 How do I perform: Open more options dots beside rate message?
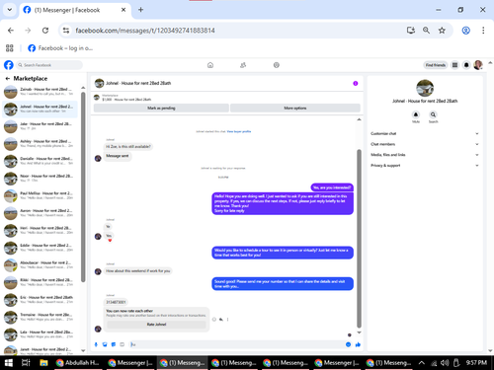[227, 320]
